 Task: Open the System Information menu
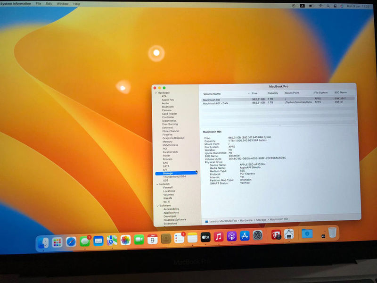[x=16, y=4]
